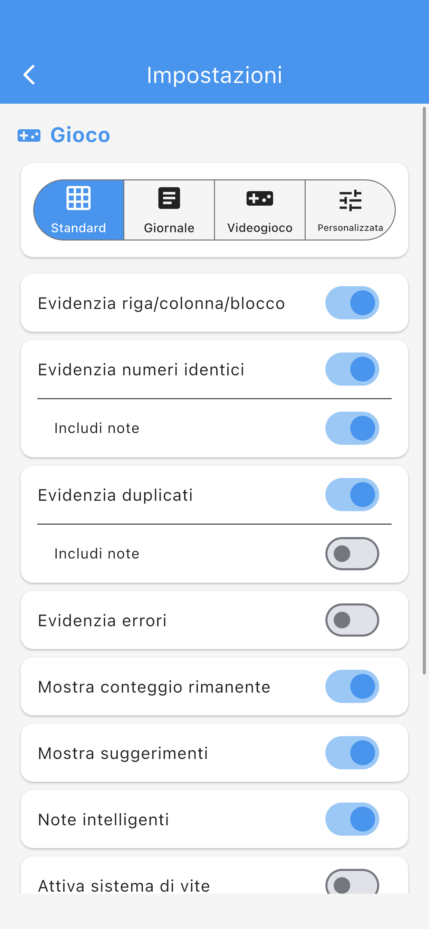Enable the Evidenzia errori toggle
The height and width of the screenshot is (929, 429).
352,620
